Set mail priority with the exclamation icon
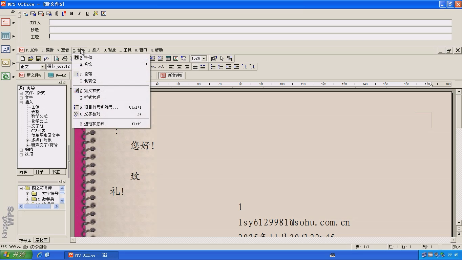 [64, 14]
